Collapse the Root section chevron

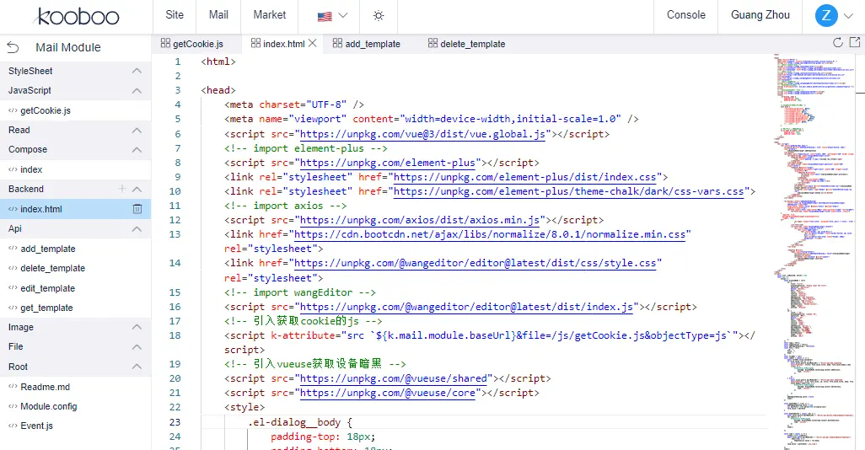coord(137,367)
